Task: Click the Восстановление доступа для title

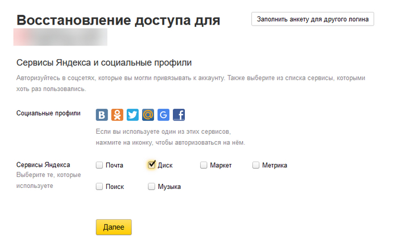Action: (118, 20)
